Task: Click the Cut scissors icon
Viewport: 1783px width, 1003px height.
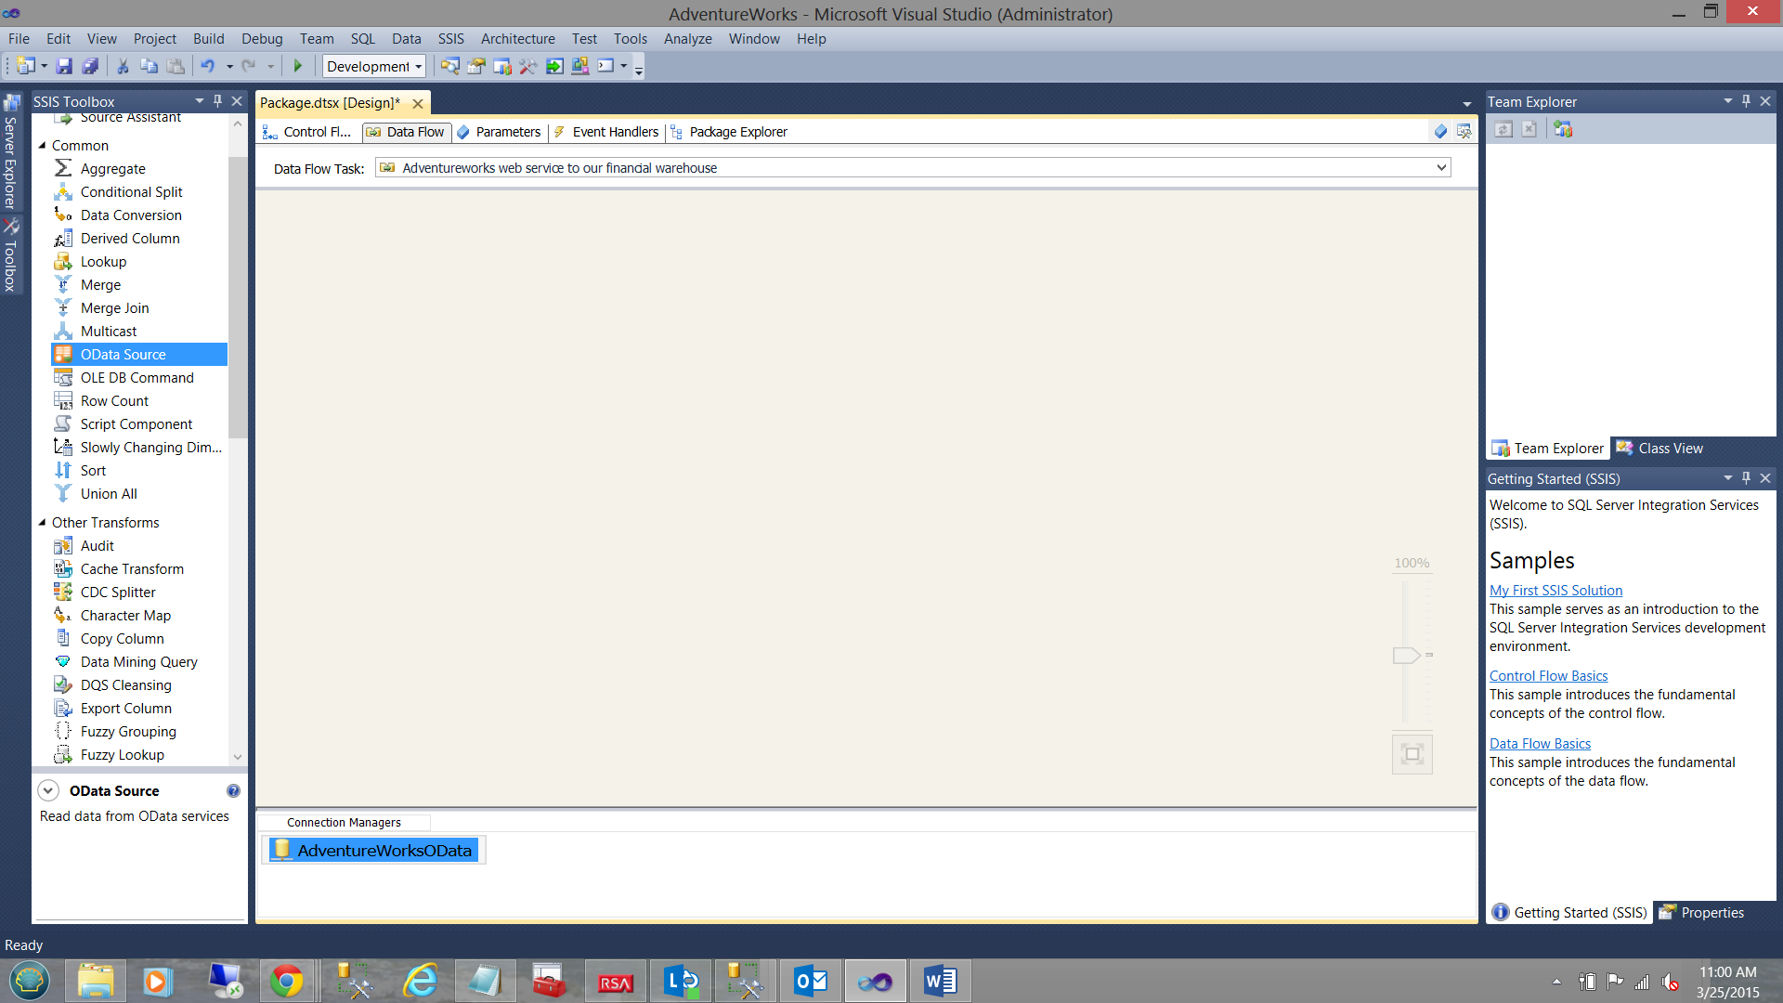Action: pyautogui.click(x=122, y=66)
